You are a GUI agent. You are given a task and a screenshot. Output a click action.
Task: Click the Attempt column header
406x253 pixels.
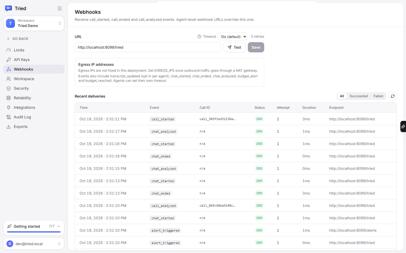coord(283,108)
